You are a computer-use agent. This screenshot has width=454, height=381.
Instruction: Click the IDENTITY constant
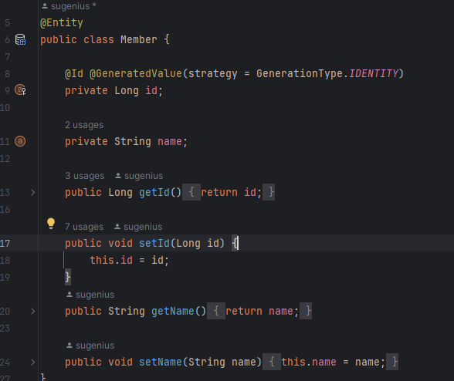[x=374, y=73]
